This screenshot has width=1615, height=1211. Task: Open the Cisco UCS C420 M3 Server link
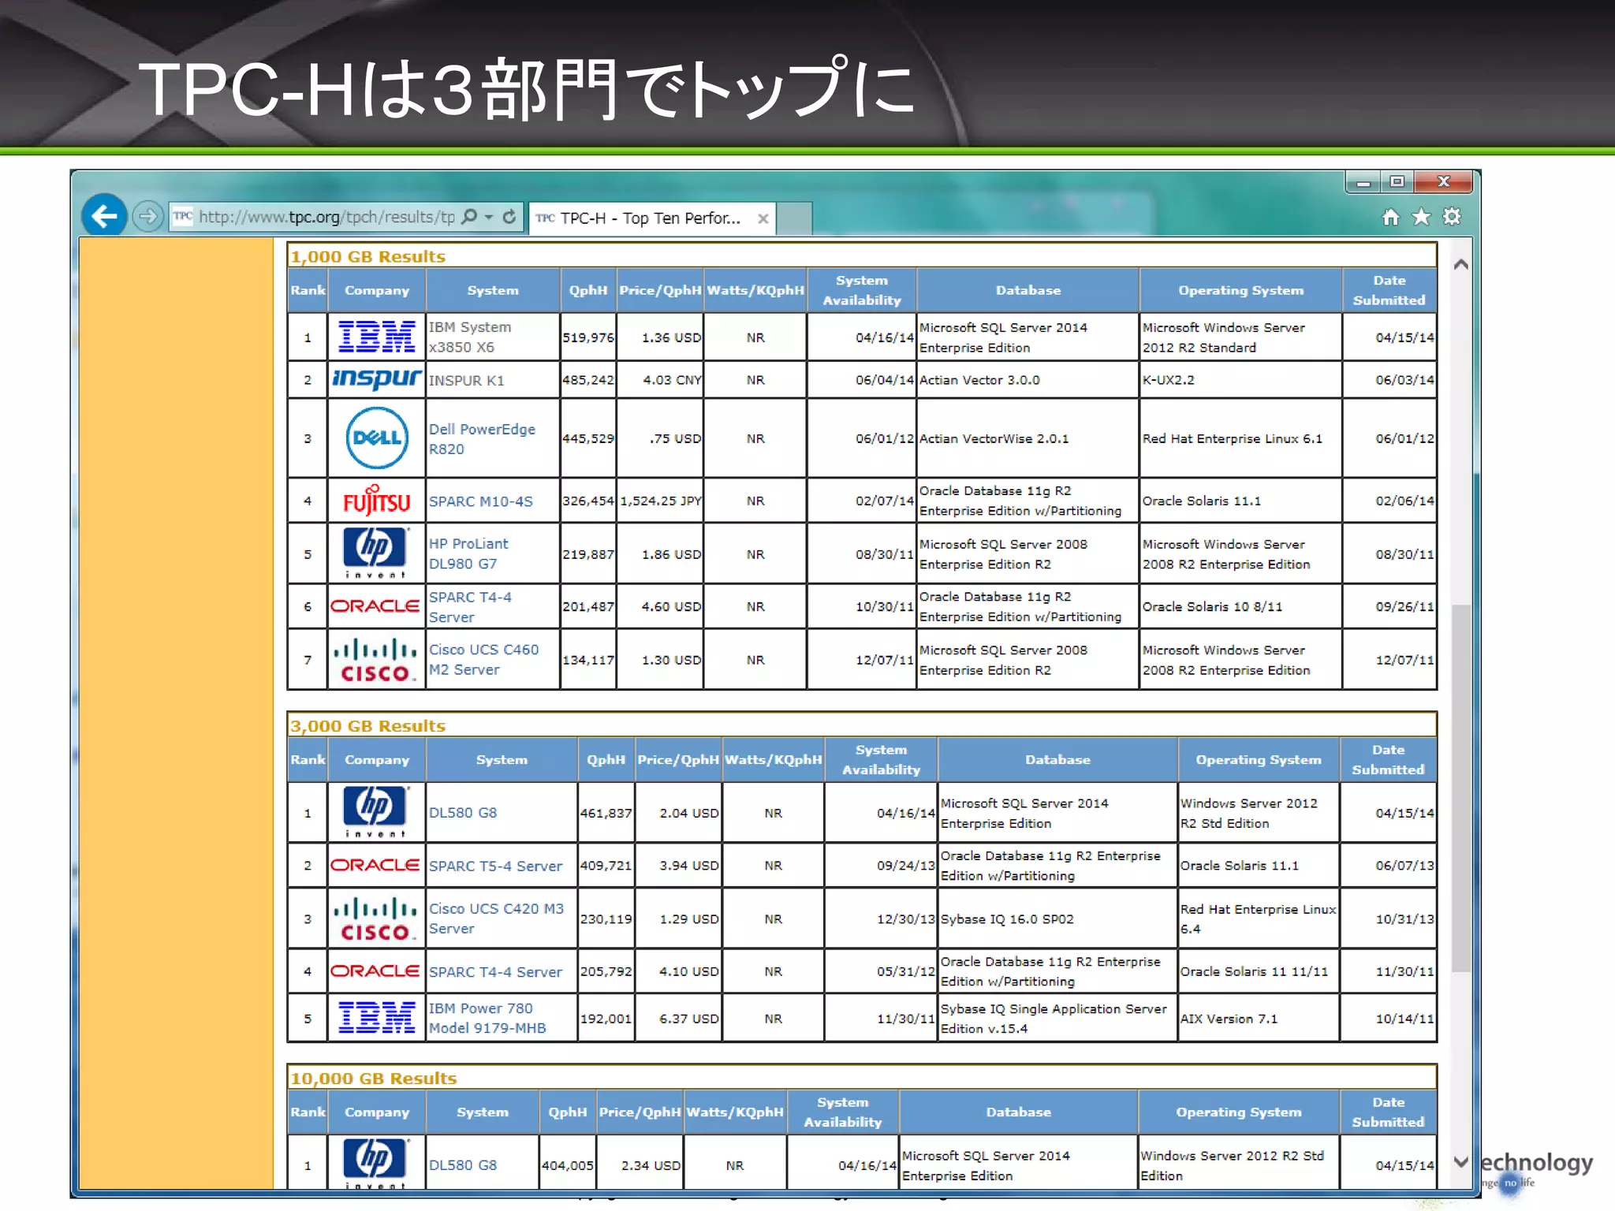496,918
